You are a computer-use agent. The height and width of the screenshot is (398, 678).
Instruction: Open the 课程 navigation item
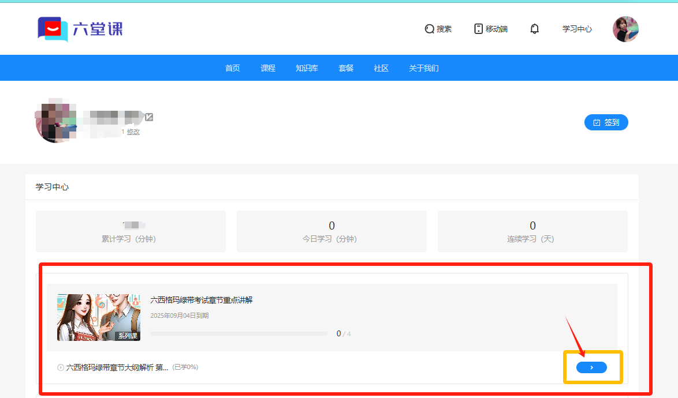point(268,68)
